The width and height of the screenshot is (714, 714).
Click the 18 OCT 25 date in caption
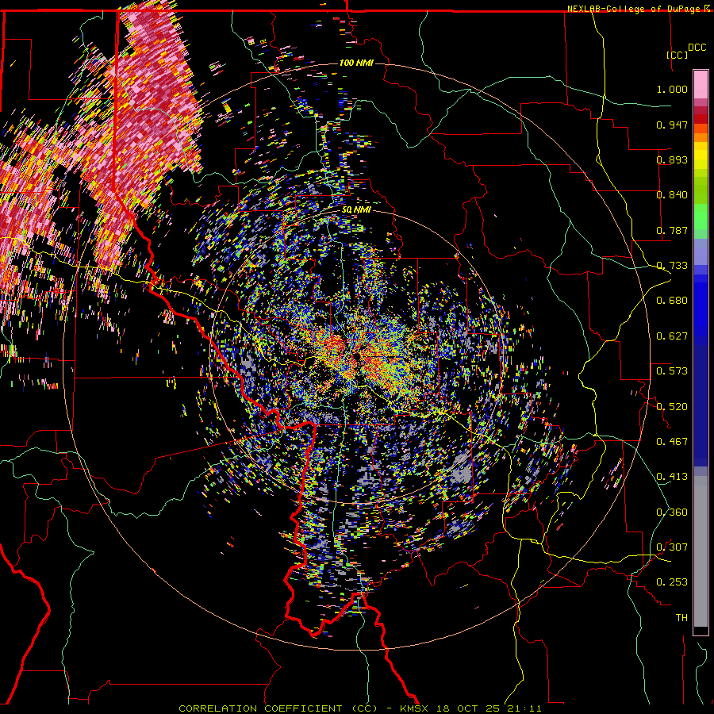click(468, 708)
